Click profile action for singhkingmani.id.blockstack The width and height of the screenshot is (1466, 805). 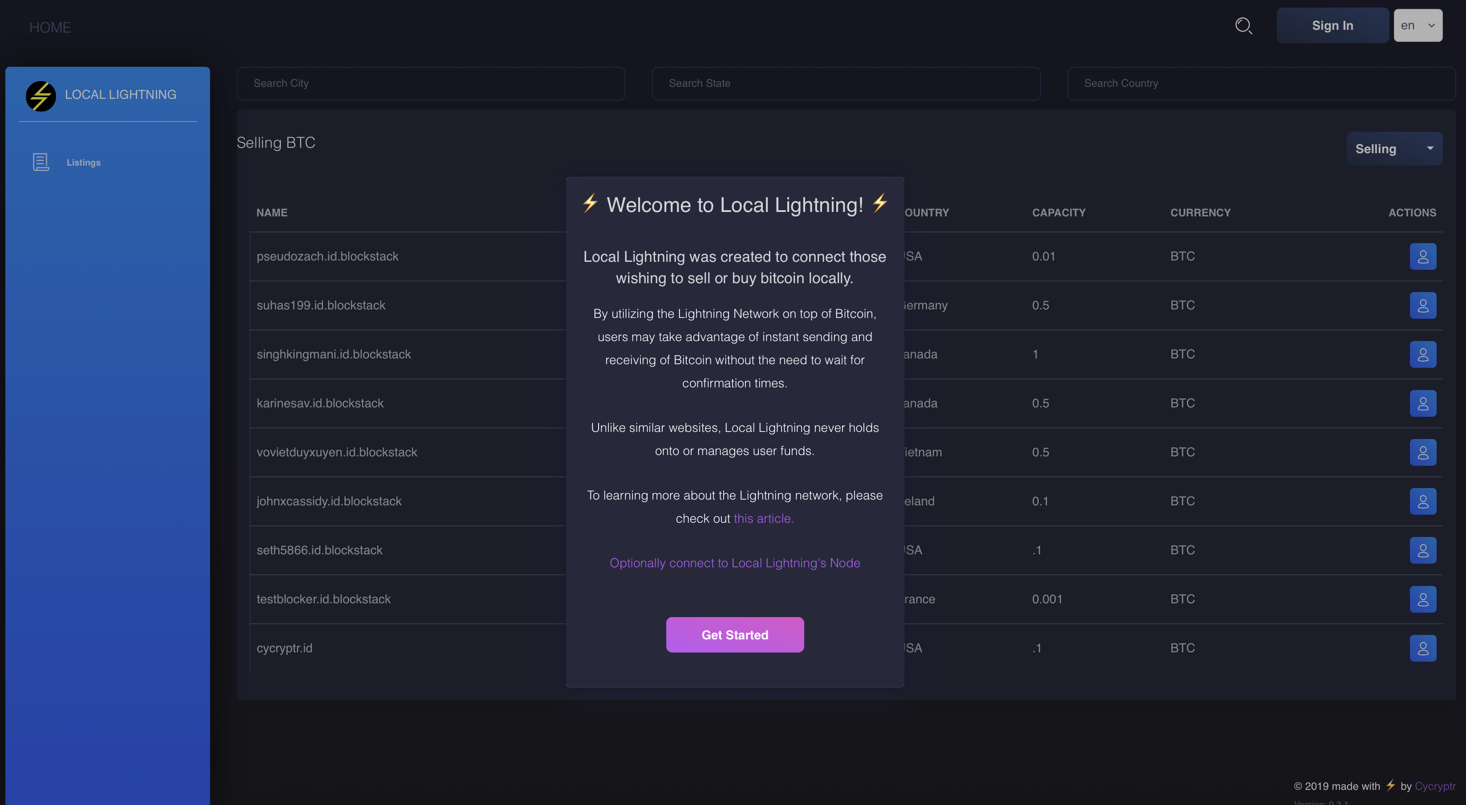[1422, 354]
